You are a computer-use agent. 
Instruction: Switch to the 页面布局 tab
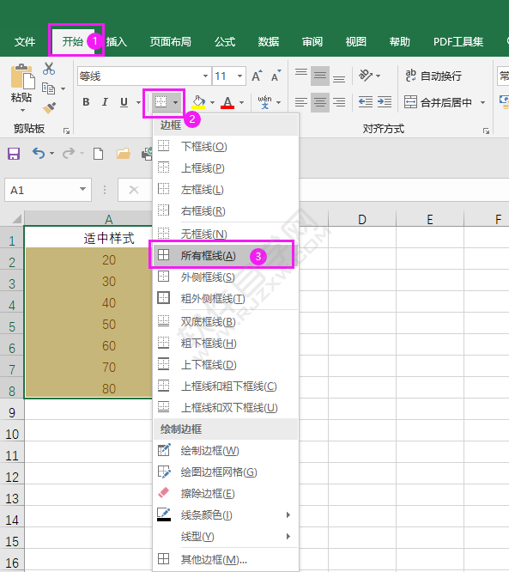point(170,41)
